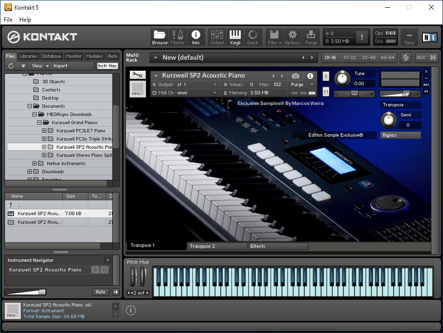Open the Files menu in toolbar
This screenshot has width=443, height=333.
[x=274, y=37]
